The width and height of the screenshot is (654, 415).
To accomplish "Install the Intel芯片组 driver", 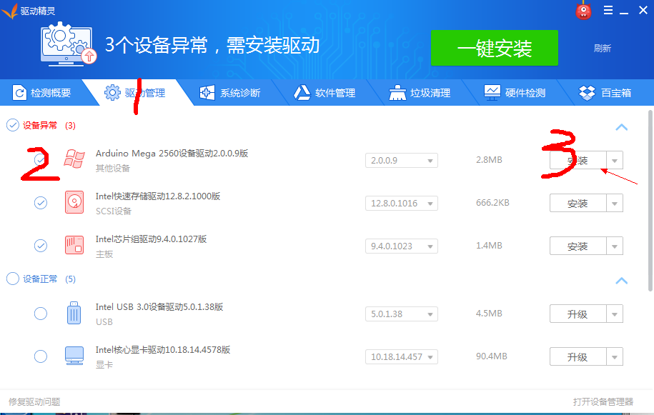I will click(x=578, y=246).
